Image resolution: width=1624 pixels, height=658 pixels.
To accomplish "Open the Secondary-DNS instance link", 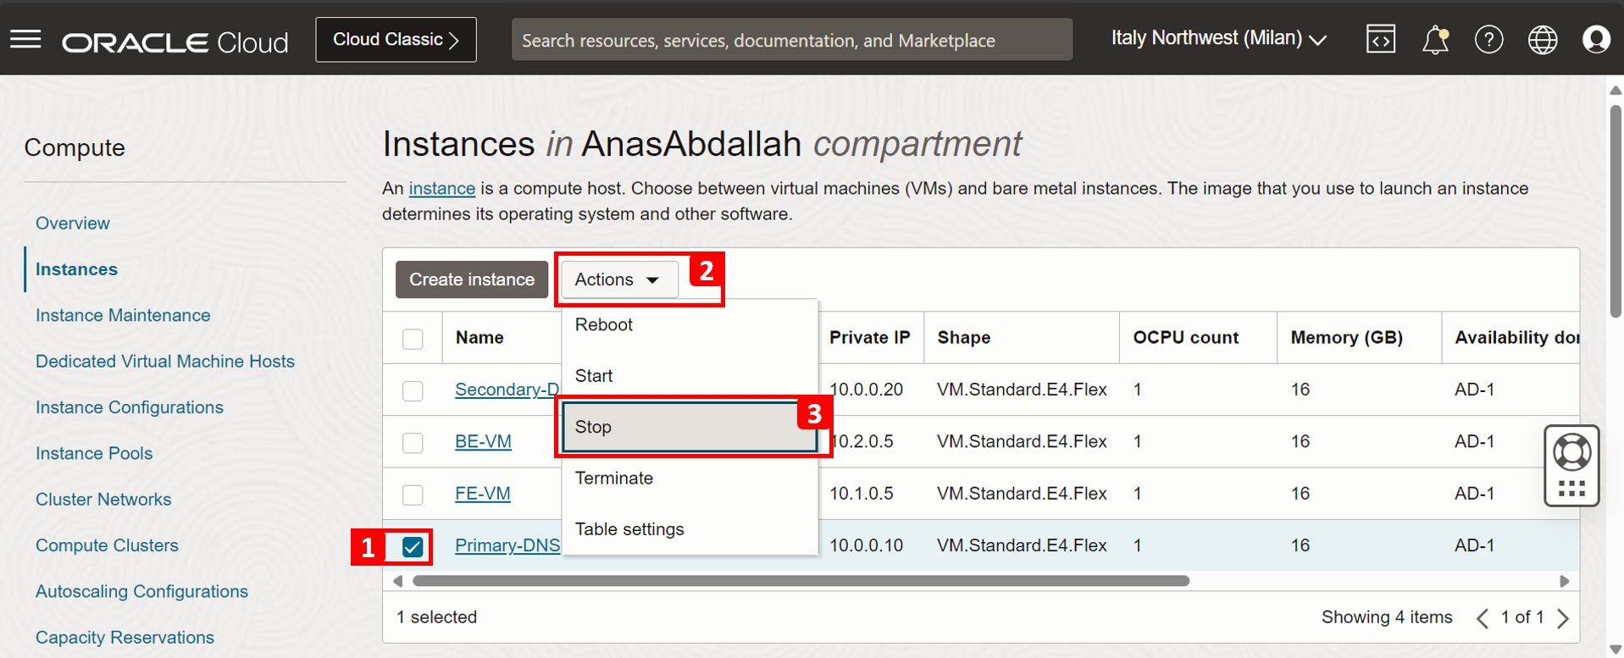I will tap(507, 390).
